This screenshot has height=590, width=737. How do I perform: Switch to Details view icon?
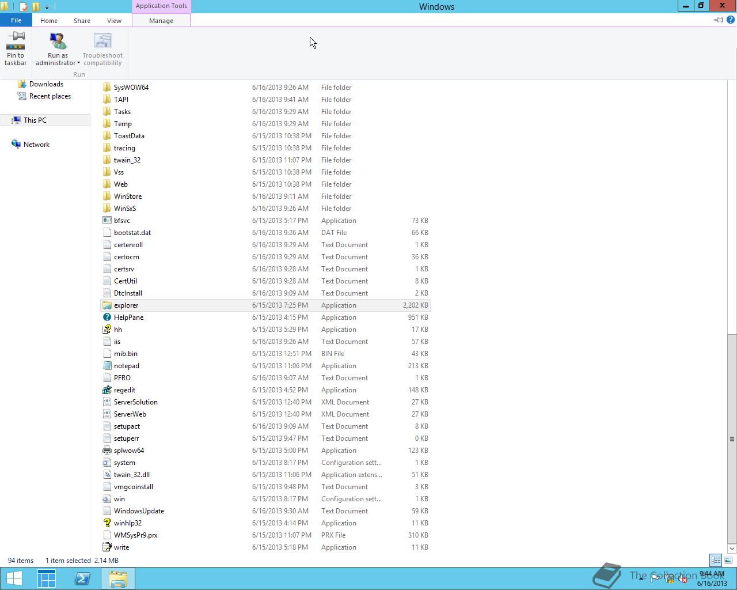point(716,560)
